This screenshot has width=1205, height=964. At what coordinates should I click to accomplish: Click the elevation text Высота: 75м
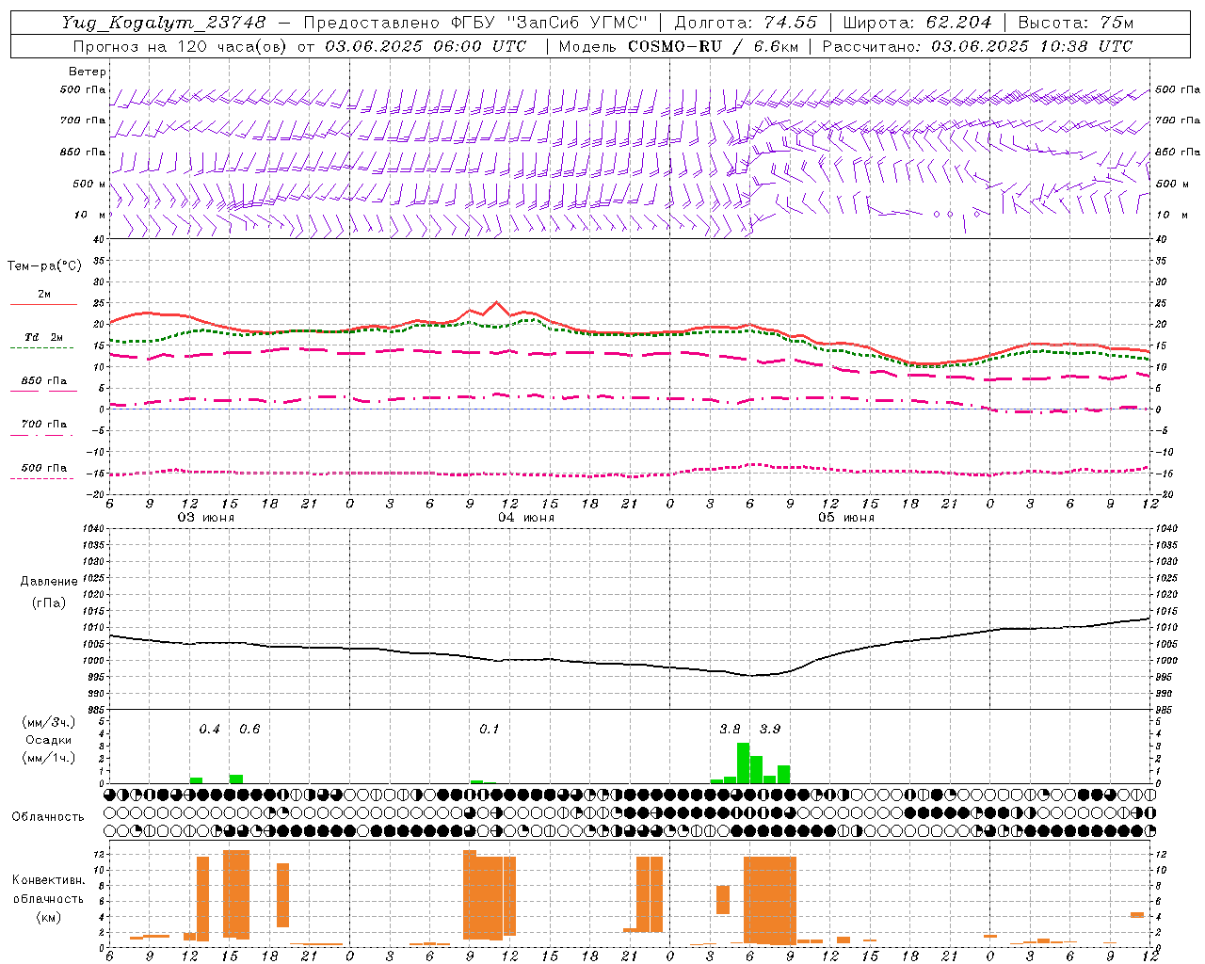pyautogui.click(x=1076, y=23)
